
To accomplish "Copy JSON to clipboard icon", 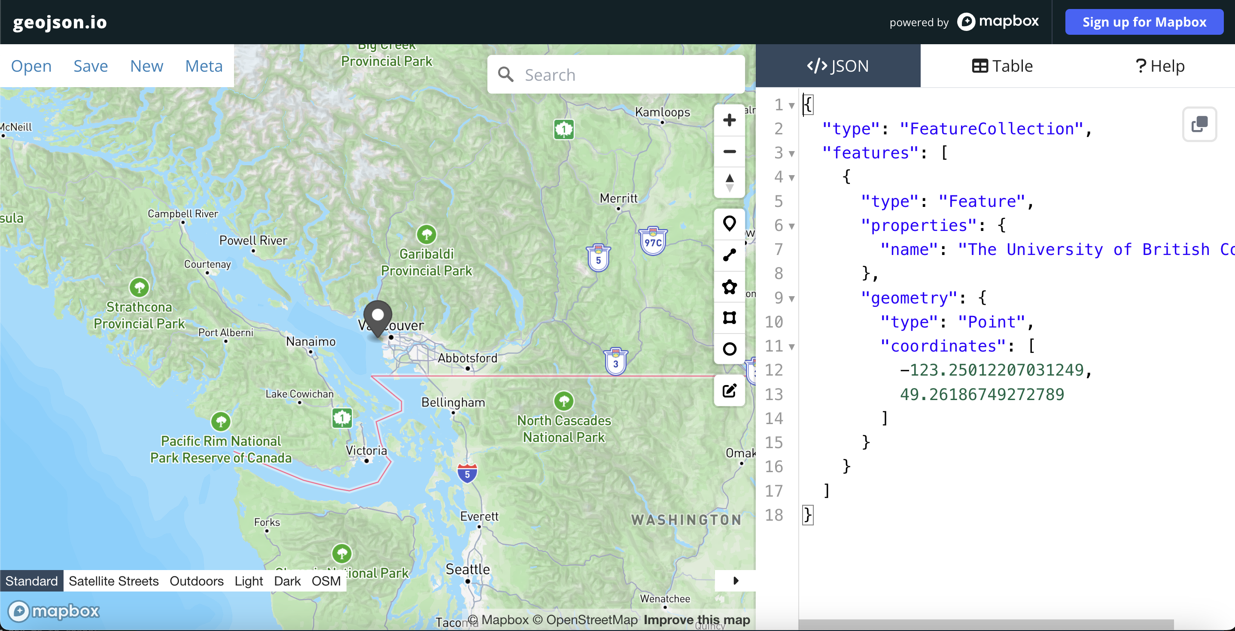I will click(1199, 124).
